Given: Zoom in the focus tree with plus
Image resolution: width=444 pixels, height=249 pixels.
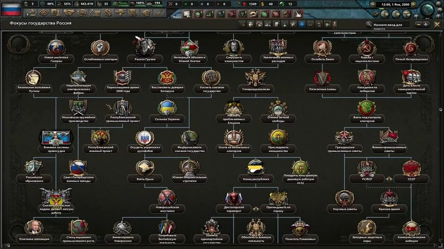Looking at the screenshot, I should [x=426, y=25].
